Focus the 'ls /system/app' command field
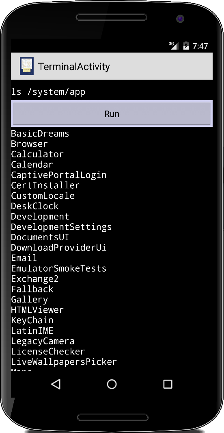224x433 pixels. 112,91
